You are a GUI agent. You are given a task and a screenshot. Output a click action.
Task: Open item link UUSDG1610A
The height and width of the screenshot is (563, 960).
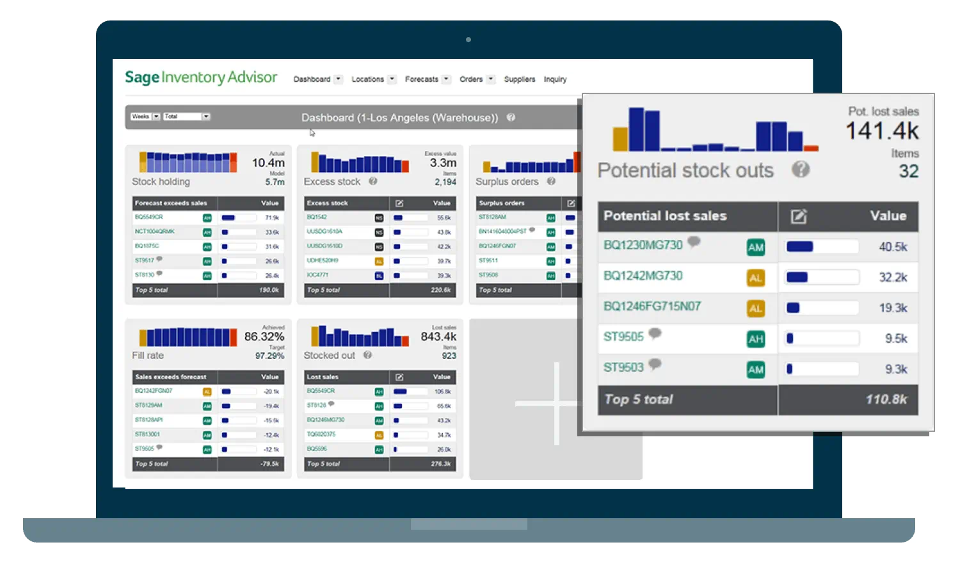point(324,232)
